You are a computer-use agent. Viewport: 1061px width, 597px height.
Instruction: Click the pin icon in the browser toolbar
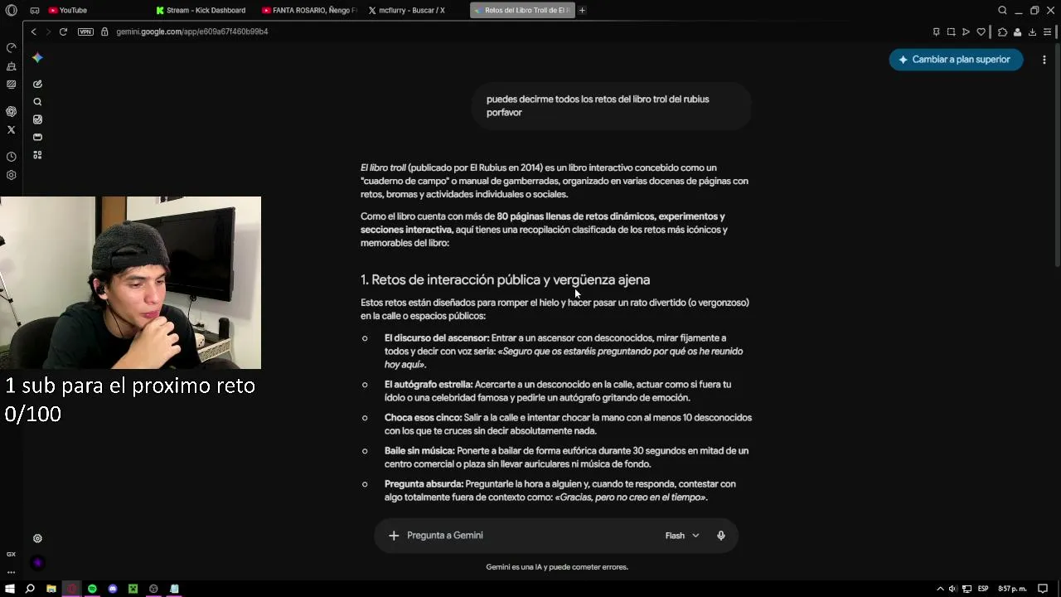(x=936, y=32)
